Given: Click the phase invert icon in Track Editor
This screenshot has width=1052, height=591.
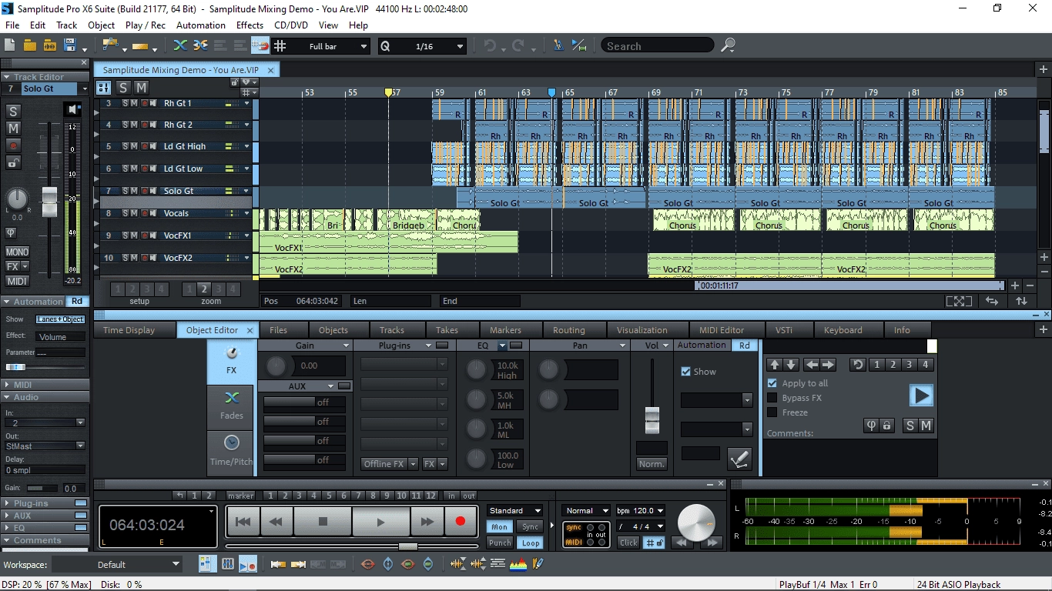Looking at the screenshot, I should pyautogui.click(x=11, y=232).
